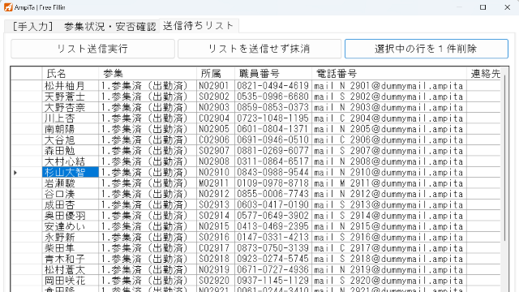Click the AmpiTa app icon in title bar
The image size is (519, 292).
click(8, 7)
